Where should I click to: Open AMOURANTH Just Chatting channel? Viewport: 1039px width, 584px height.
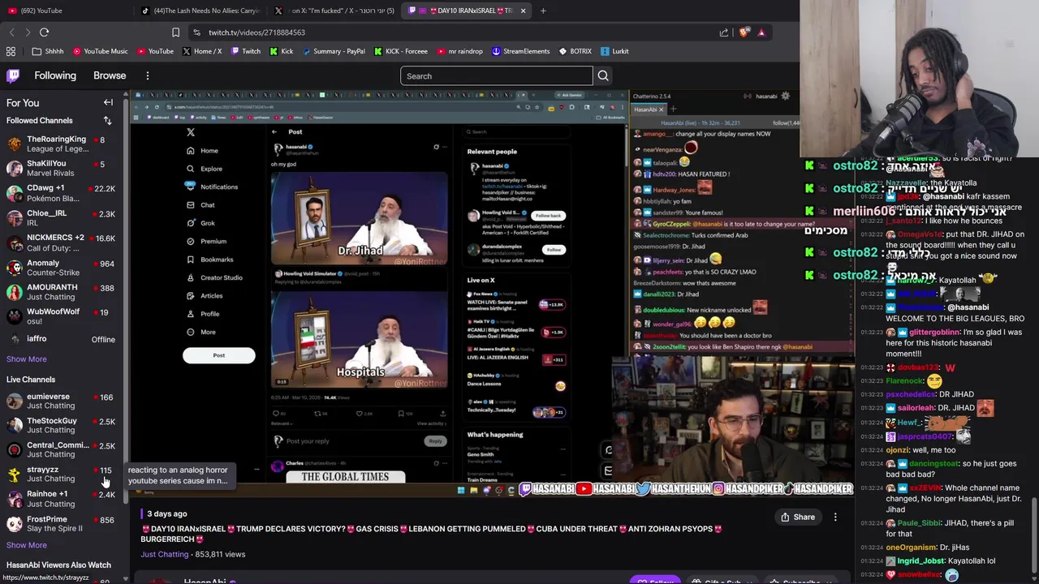(61, 292)
